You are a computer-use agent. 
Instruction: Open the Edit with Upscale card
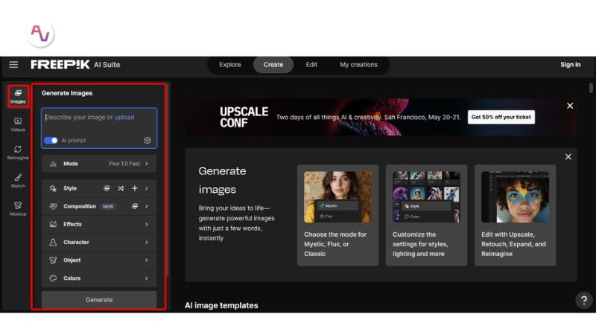(x=515, y=215)
